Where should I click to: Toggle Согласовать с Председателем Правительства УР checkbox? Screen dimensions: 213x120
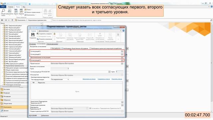pyautogui.click(x=90, y=108)
